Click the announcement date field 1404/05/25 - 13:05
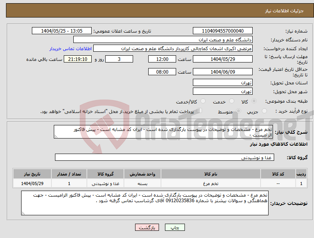The width and height of the screenshot is (314, 238). (x=62, y=31)
